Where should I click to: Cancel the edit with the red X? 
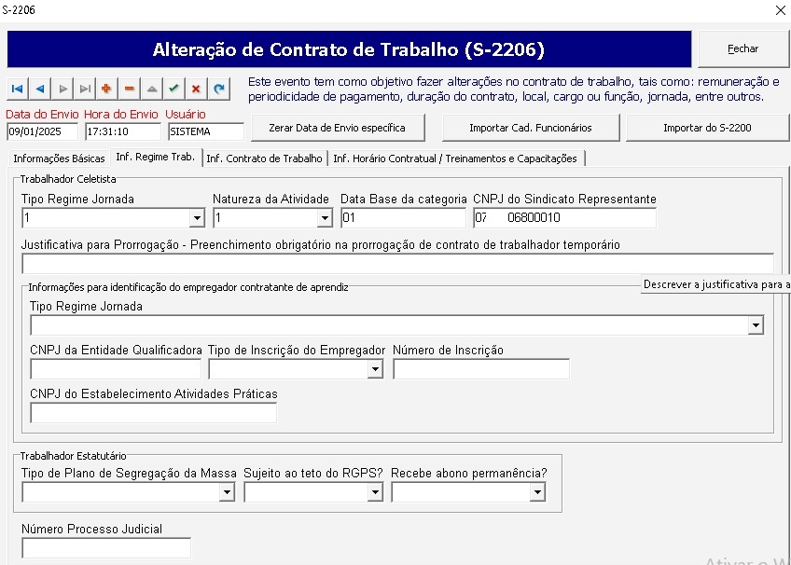pyautogui.click(x=196, y=89)
